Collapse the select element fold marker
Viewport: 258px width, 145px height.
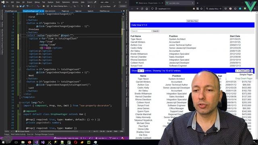click(x=20, y=35)
